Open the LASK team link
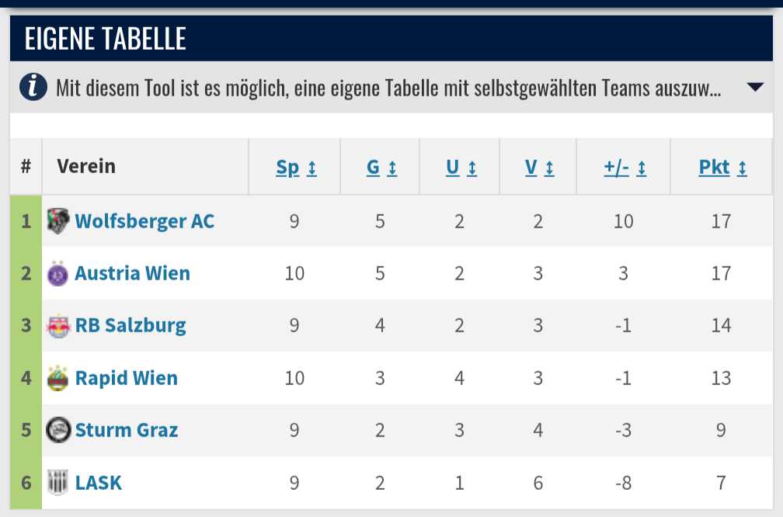 coord(99,483)
